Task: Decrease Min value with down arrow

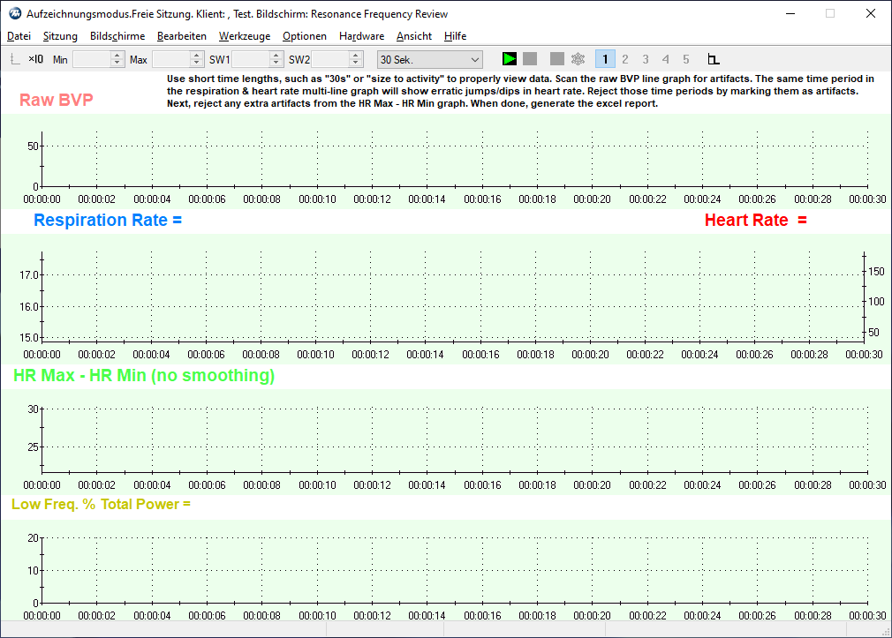Action: pyautogui.click(x=117, y=64)
